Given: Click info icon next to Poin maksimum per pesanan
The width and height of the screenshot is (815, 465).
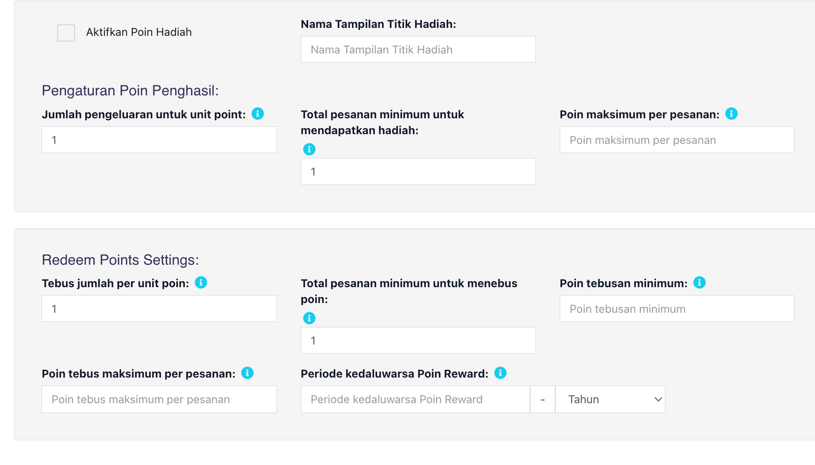Looking at the screenshot, I should [731, 114].
